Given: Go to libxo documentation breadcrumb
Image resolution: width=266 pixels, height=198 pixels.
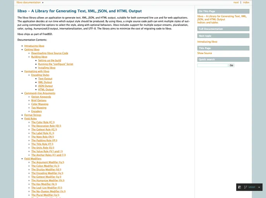Looking at the screenshot, I should point(29,2).
